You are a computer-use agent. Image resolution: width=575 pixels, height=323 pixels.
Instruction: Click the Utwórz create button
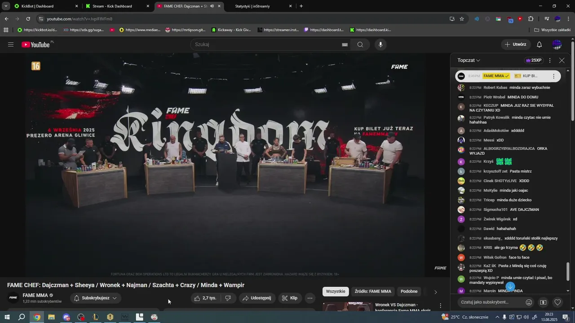[515, 44]
